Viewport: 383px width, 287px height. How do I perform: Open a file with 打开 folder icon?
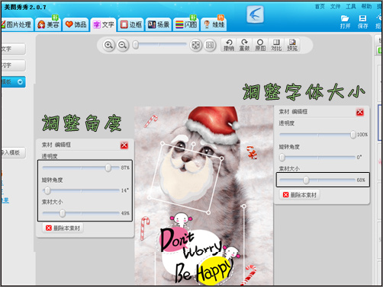[x=345, y=21]
